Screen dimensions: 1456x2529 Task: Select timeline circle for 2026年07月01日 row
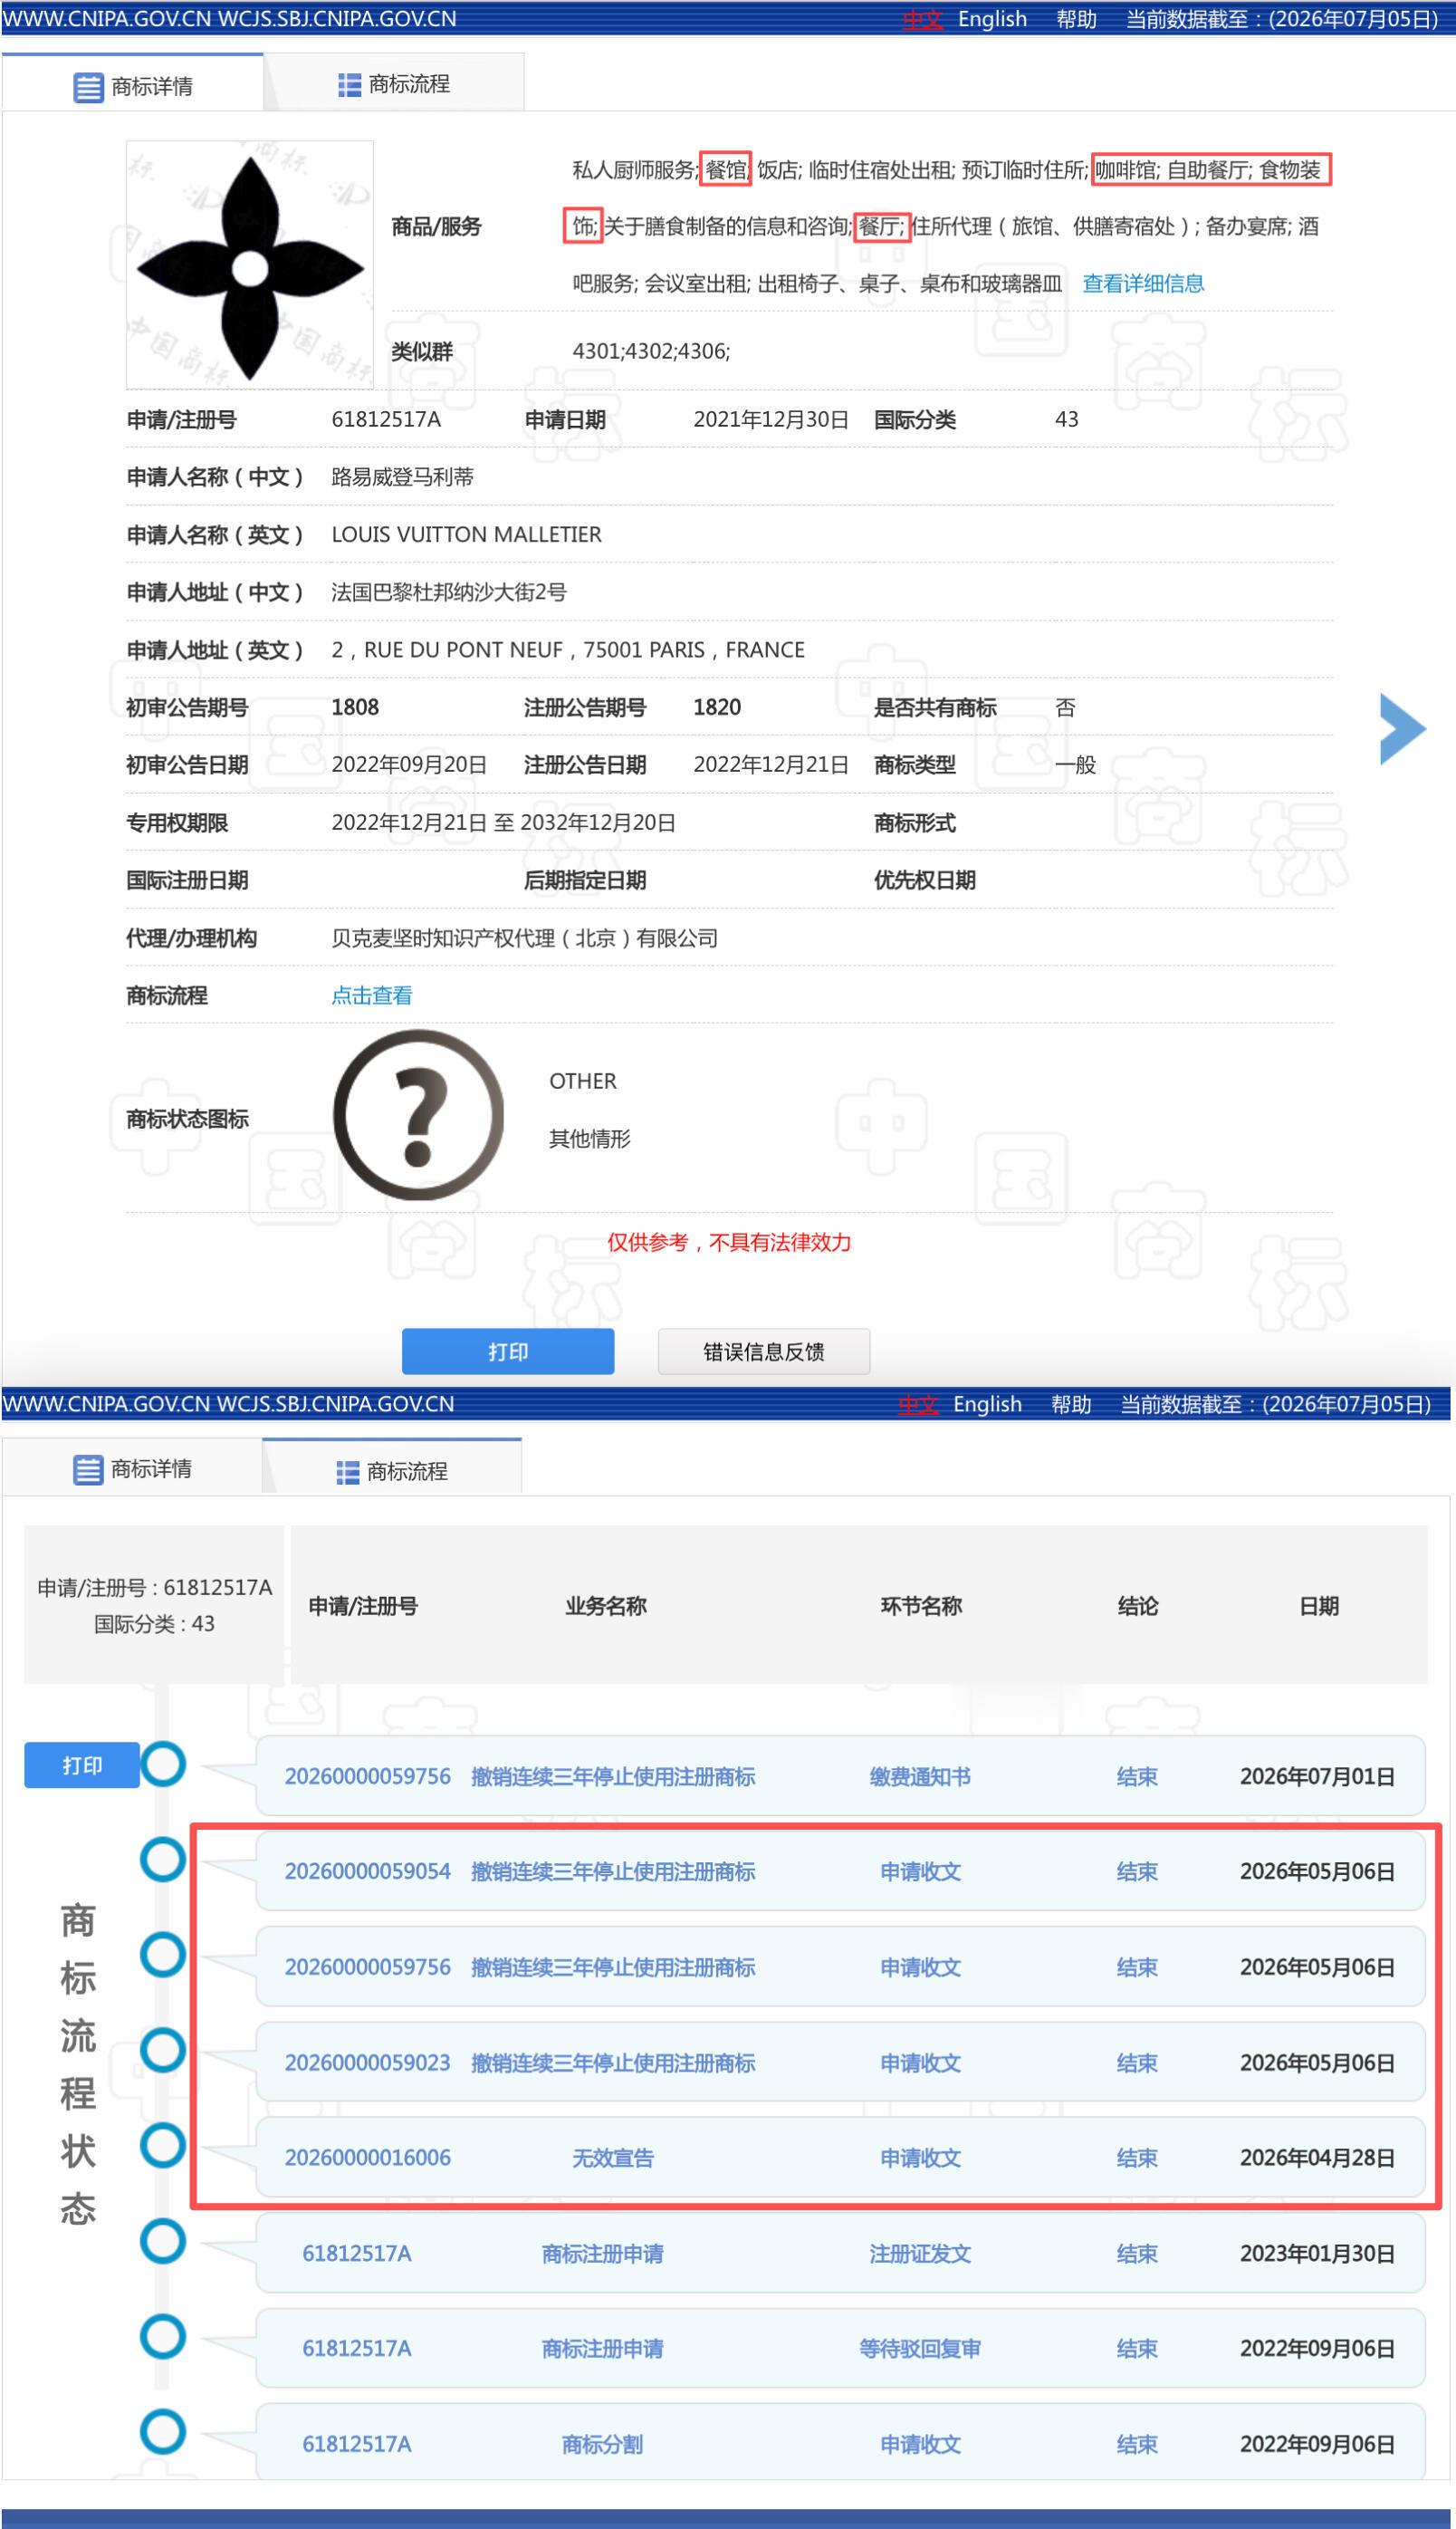tap(163, 1763)
